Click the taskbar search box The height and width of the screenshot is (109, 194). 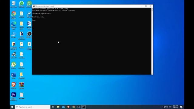click(x=33, y=107)
